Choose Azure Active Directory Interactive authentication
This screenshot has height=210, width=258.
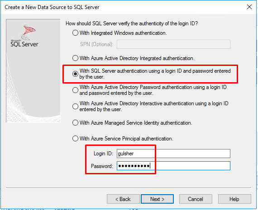[x=75, y=106]
